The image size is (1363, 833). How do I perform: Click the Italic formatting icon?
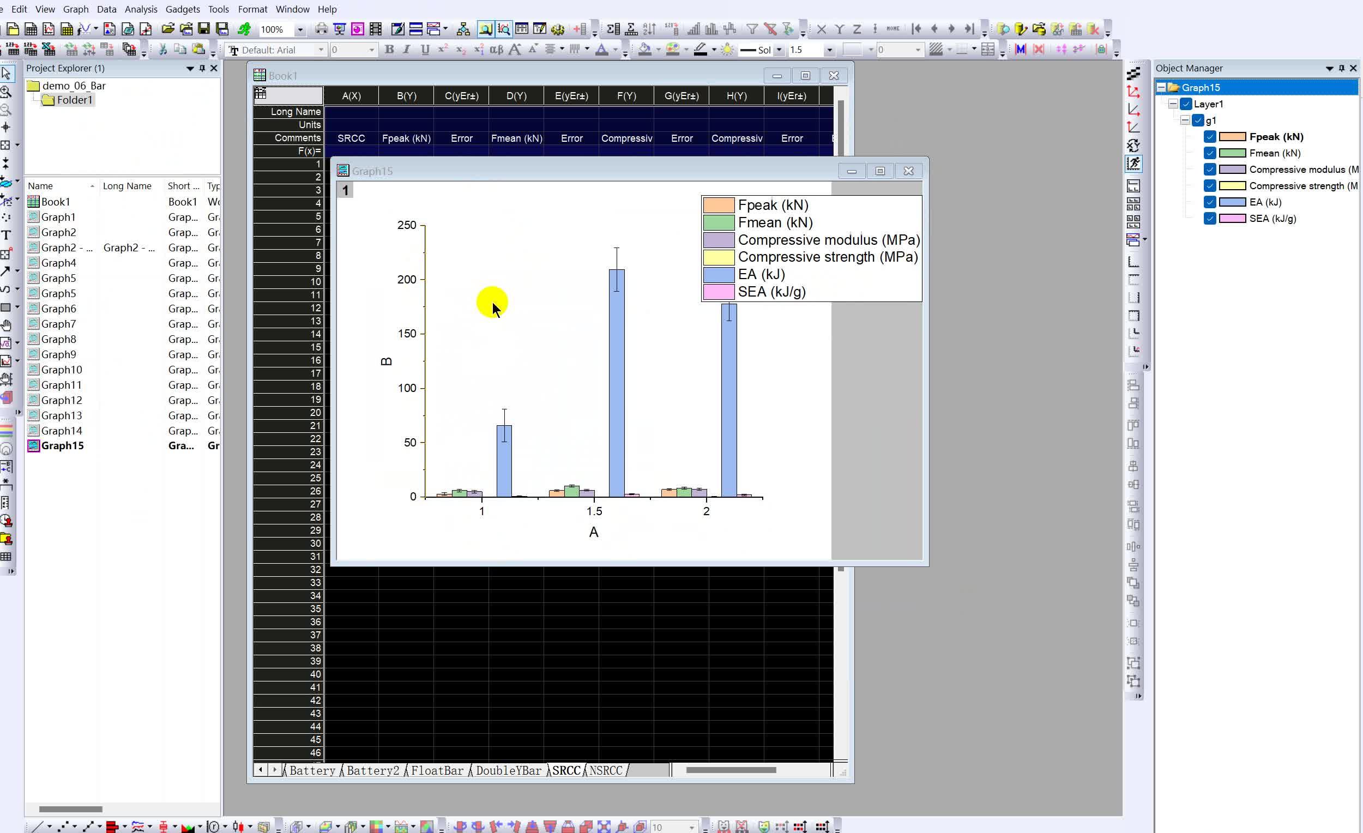[x=407, y=50]
